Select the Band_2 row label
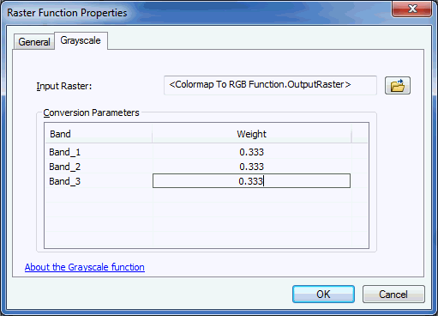 tap(65, 167)
